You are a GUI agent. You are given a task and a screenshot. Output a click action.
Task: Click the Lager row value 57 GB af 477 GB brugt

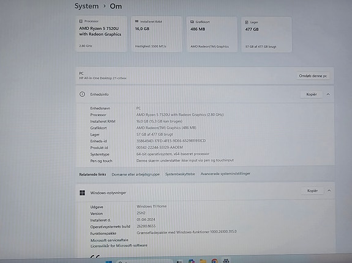click(155, 134)
